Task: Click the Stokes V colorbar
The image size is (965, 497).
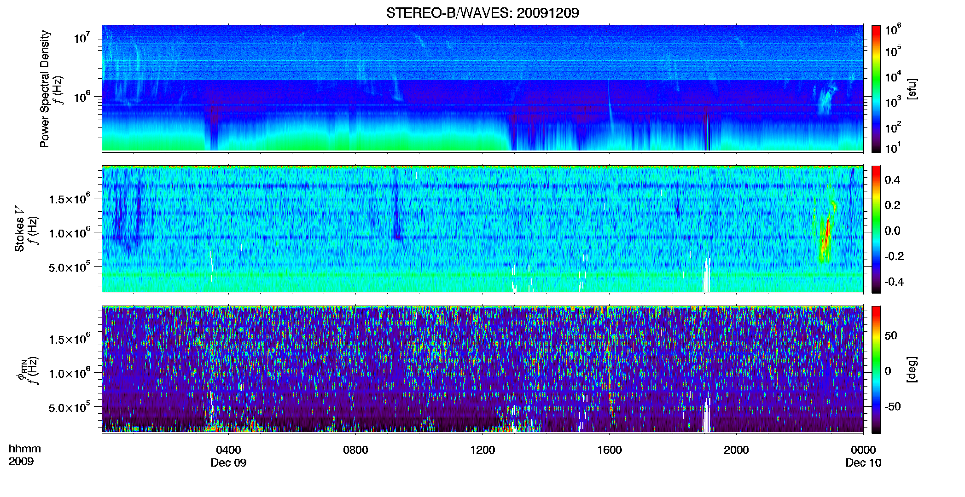Action: (876, 229)
